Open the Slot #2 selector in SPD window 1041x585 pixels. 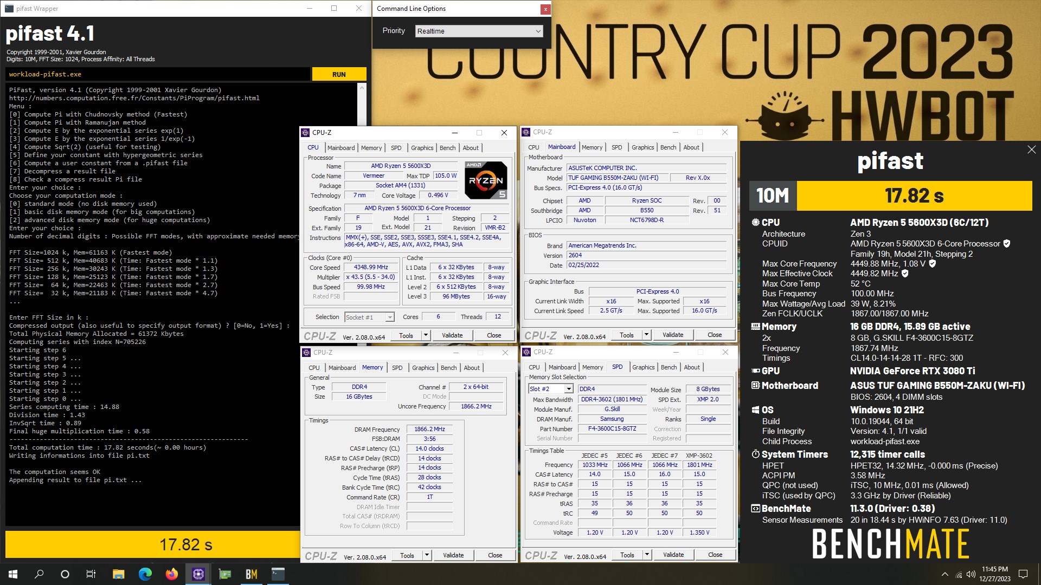tap(550, 389)
